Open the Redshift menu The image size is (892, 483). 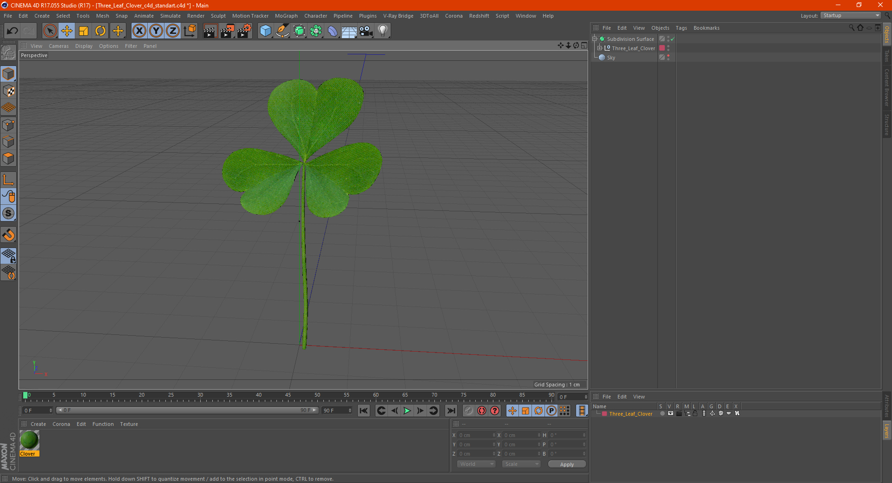pyautogui.click(x=479, y=16)
